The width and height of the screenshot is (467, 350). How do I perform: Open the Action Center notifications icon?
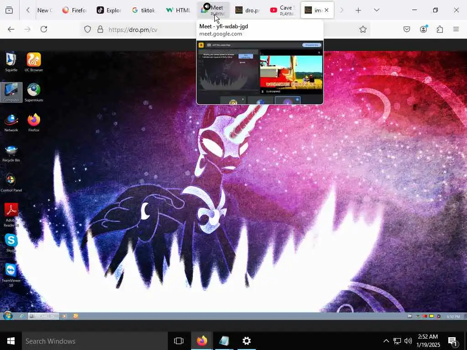[x=453, y=341]
